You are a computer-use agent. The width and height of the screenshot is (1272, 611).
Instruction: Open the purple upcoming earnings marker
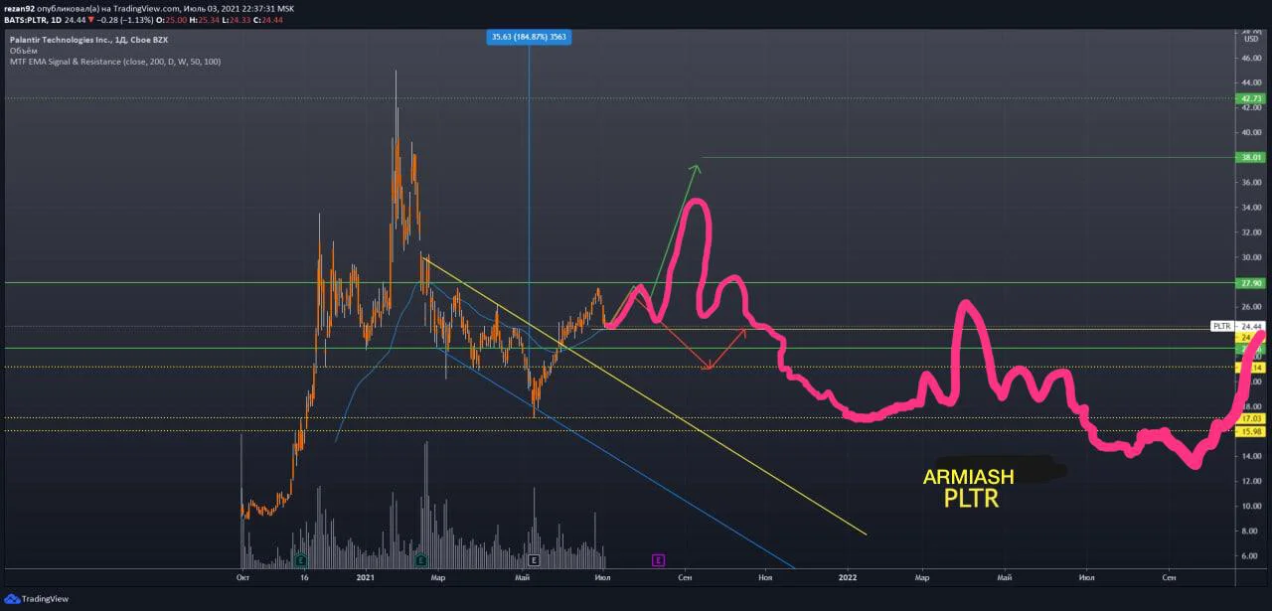tap(658, 560)
